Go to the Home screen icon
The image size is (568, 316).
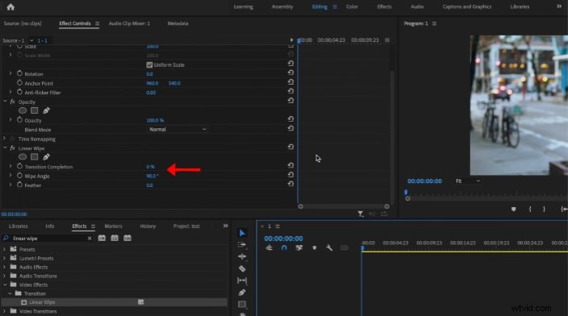tap(10, 7)
